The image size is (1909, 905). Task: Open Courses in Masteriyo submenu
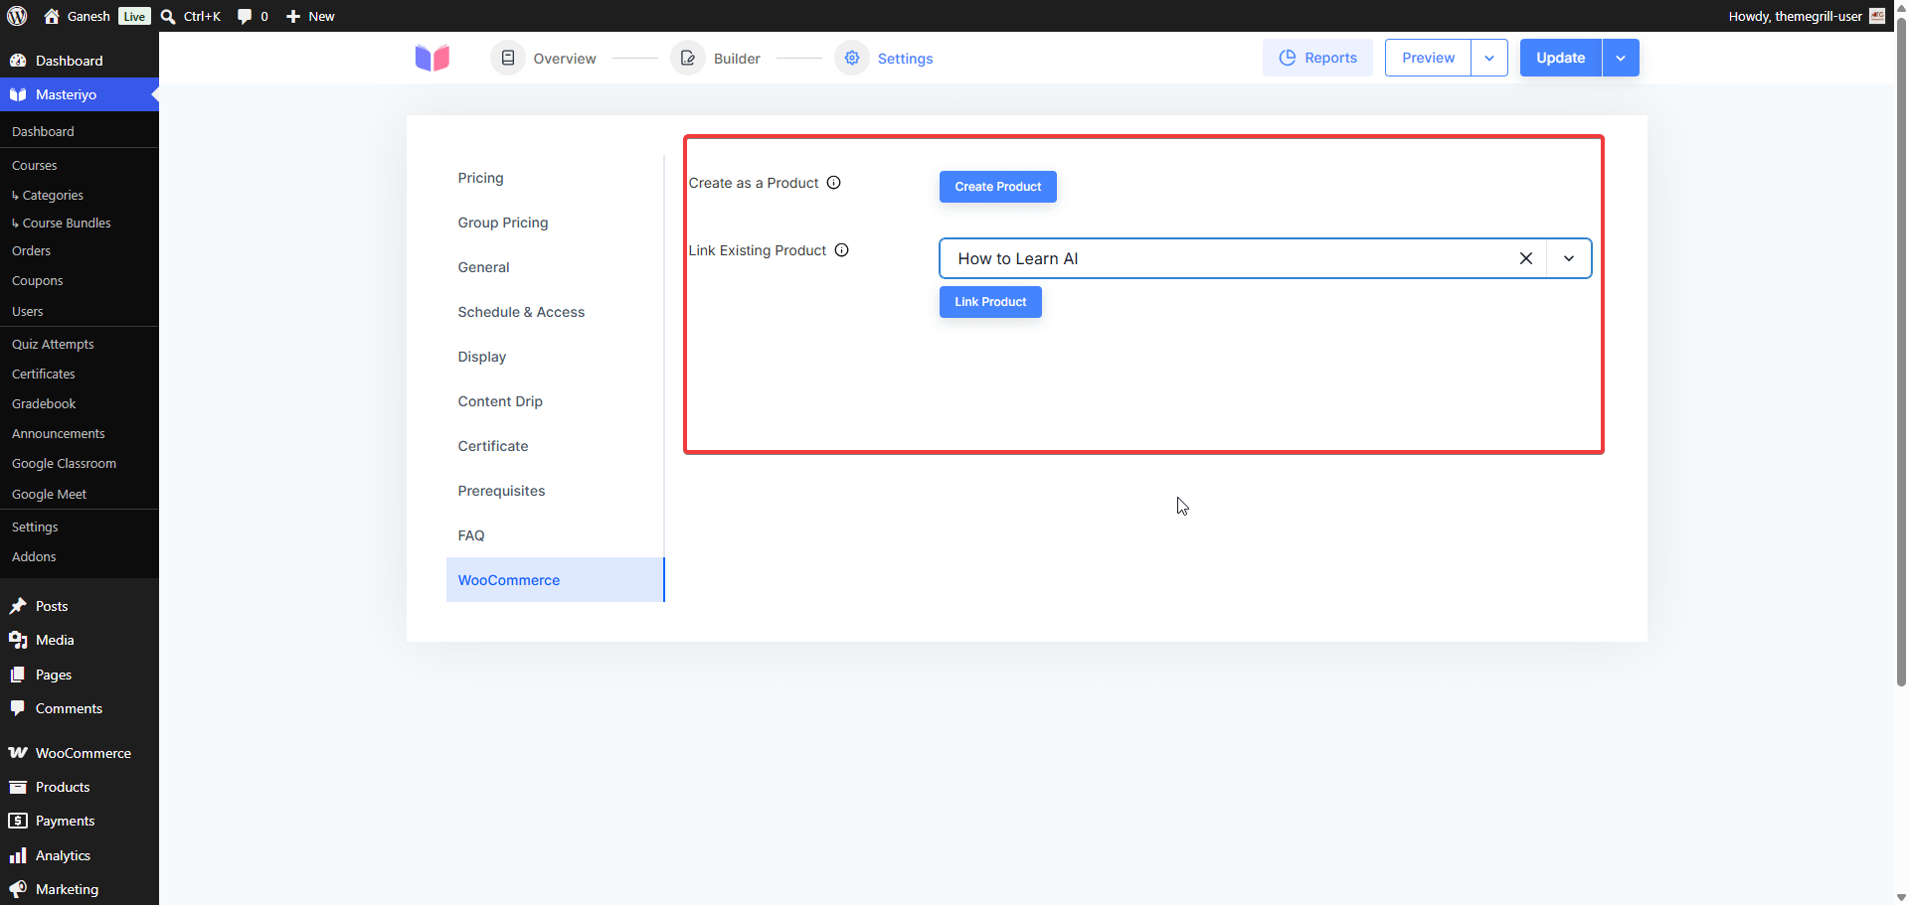[35, 166]
